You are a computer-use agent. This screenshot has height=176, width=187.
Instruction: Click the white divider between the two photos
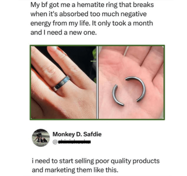(x=98, y=82)
